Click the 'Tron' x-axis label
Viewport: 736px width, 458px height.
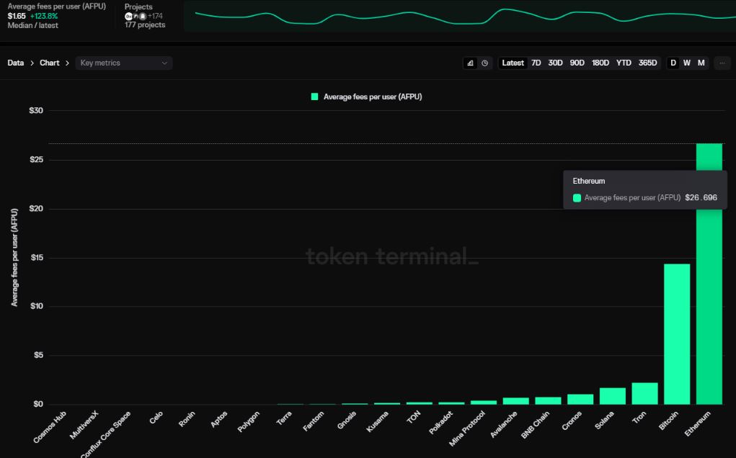click(639, 418)
